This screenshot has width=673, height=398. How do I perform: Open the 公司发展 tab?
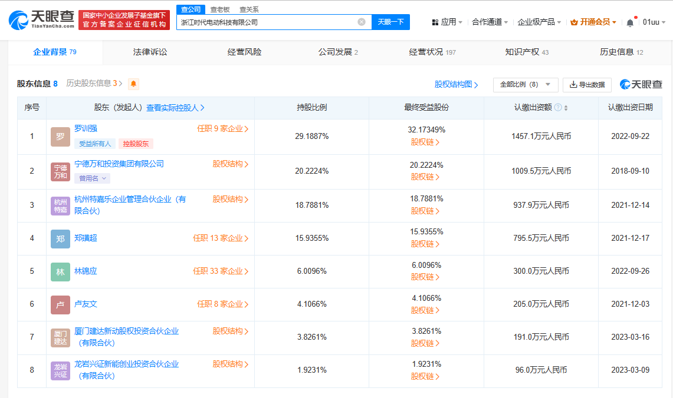click(x=338, y=52)
